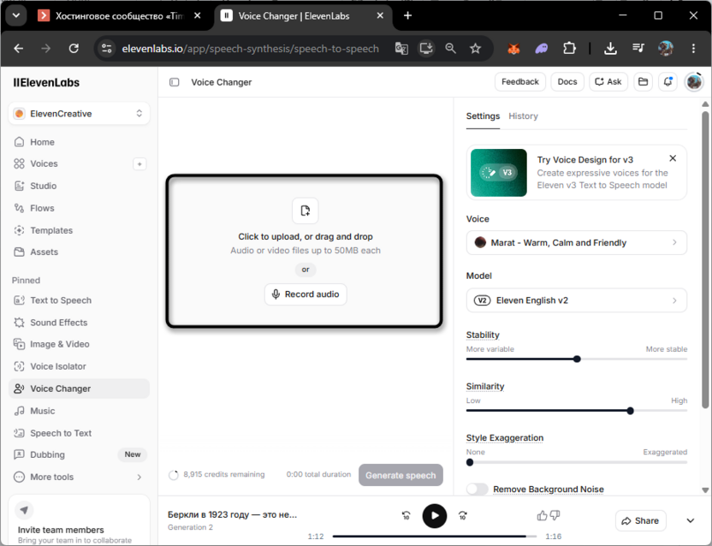Collapse the audio player with chevron

(x=691, y=520)
